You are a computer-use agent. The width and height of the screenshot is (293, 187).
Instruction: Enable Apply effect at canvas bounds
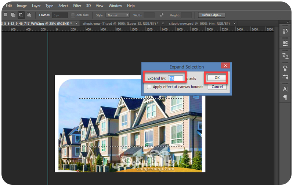click(149, 87)
